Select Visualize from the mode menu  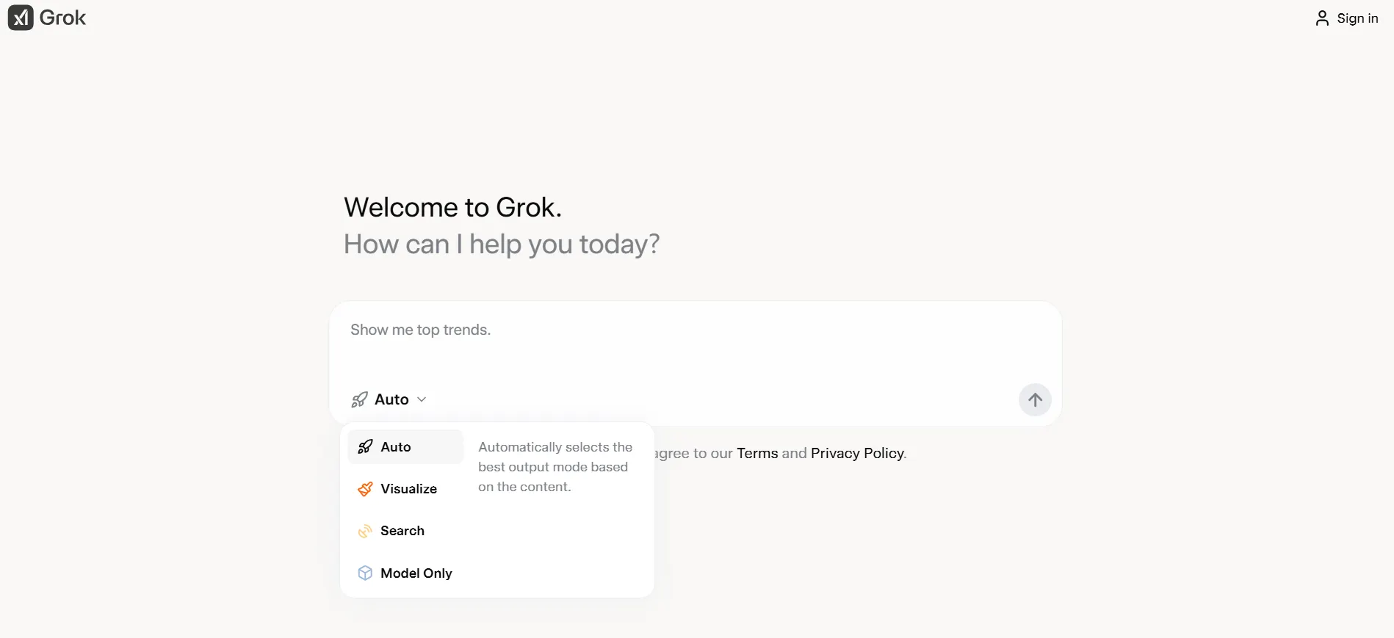click(408, 489)
